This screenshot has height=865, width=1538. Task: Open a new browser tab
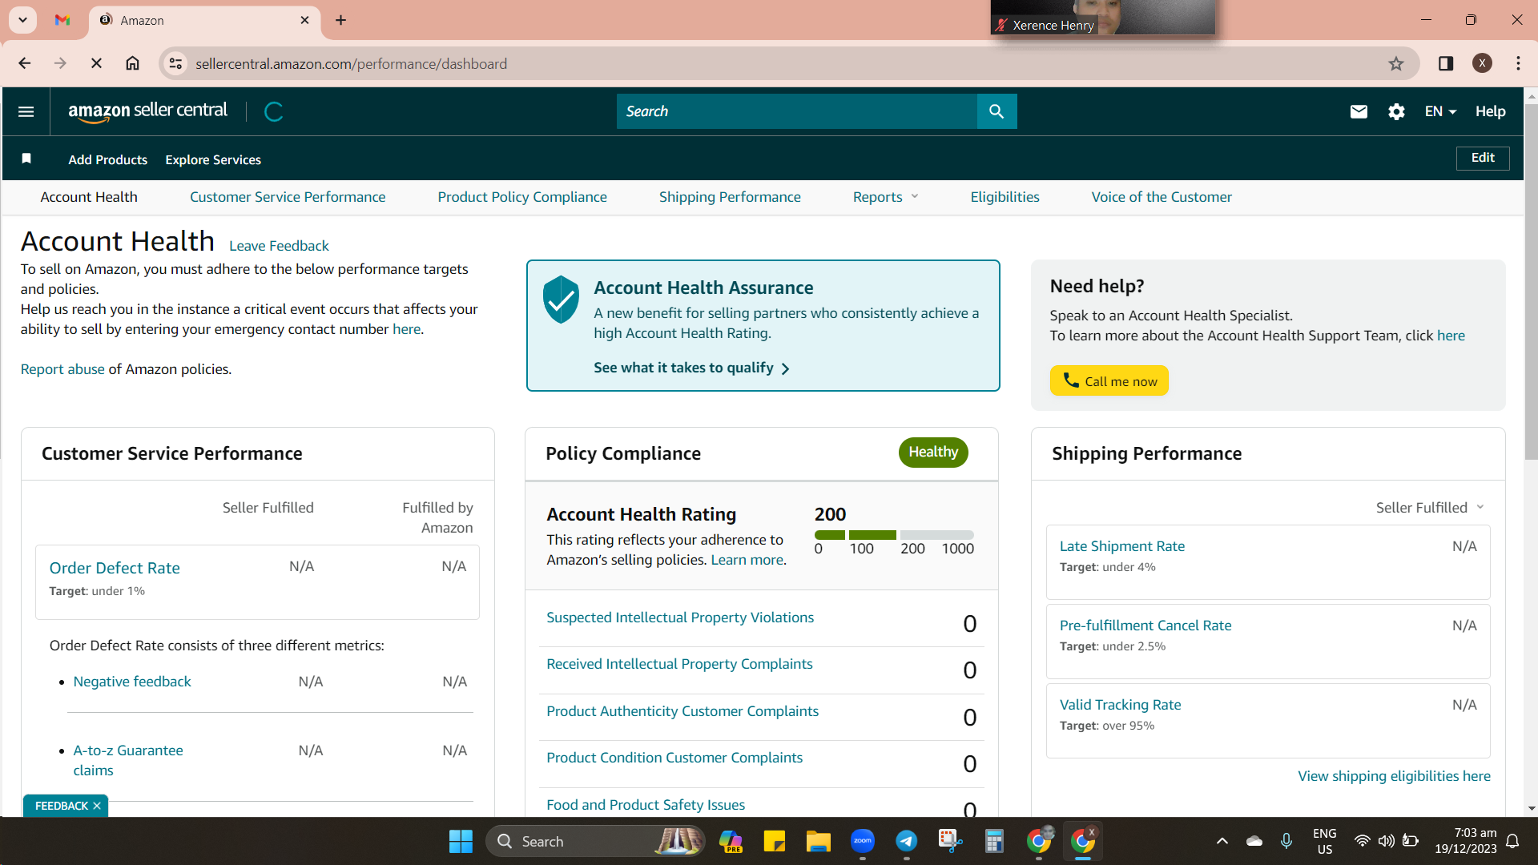pos(341,20)
